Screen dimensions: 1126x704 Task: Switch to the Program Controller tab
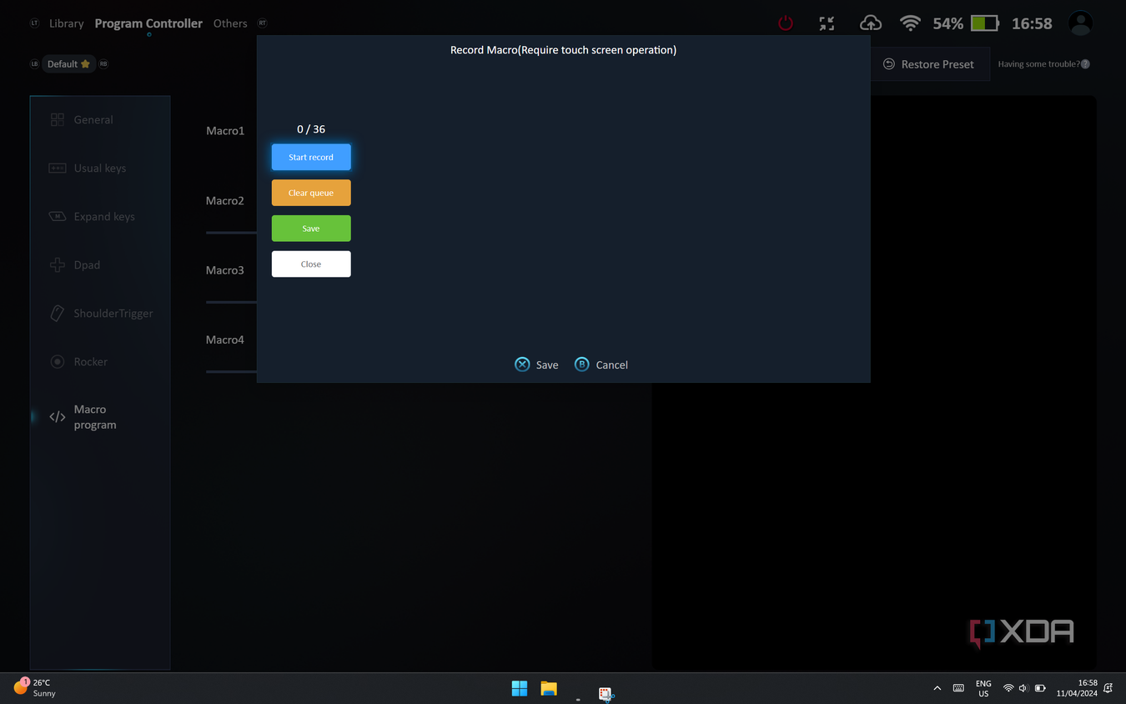(148, 23)
